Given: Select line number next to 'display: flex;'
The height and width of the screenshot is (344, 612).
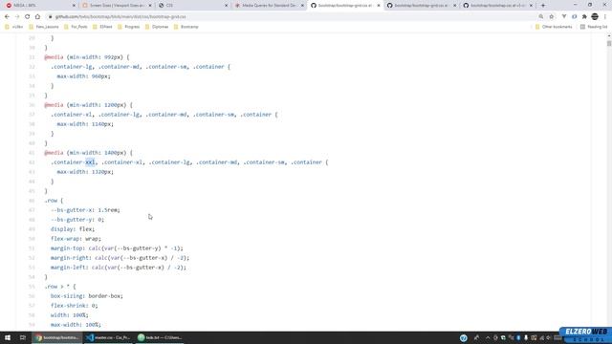Looking at the screenshot, I should 32,229.
